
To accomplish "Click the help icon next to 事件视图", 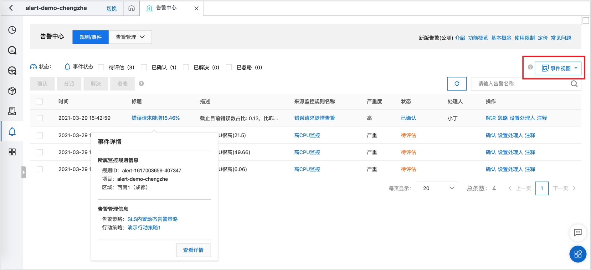I will pyautogui.click(x=530, y=67).
